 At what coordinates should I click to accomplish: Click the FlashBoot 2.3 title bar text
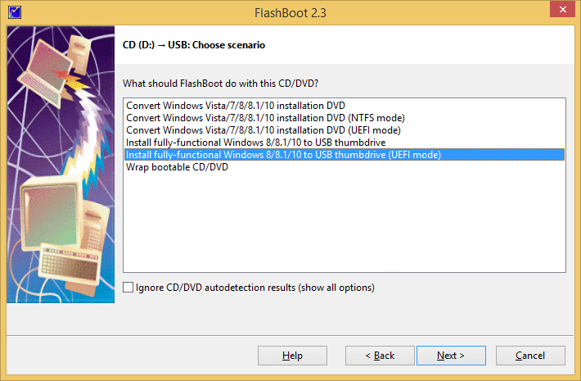point(290,13)
